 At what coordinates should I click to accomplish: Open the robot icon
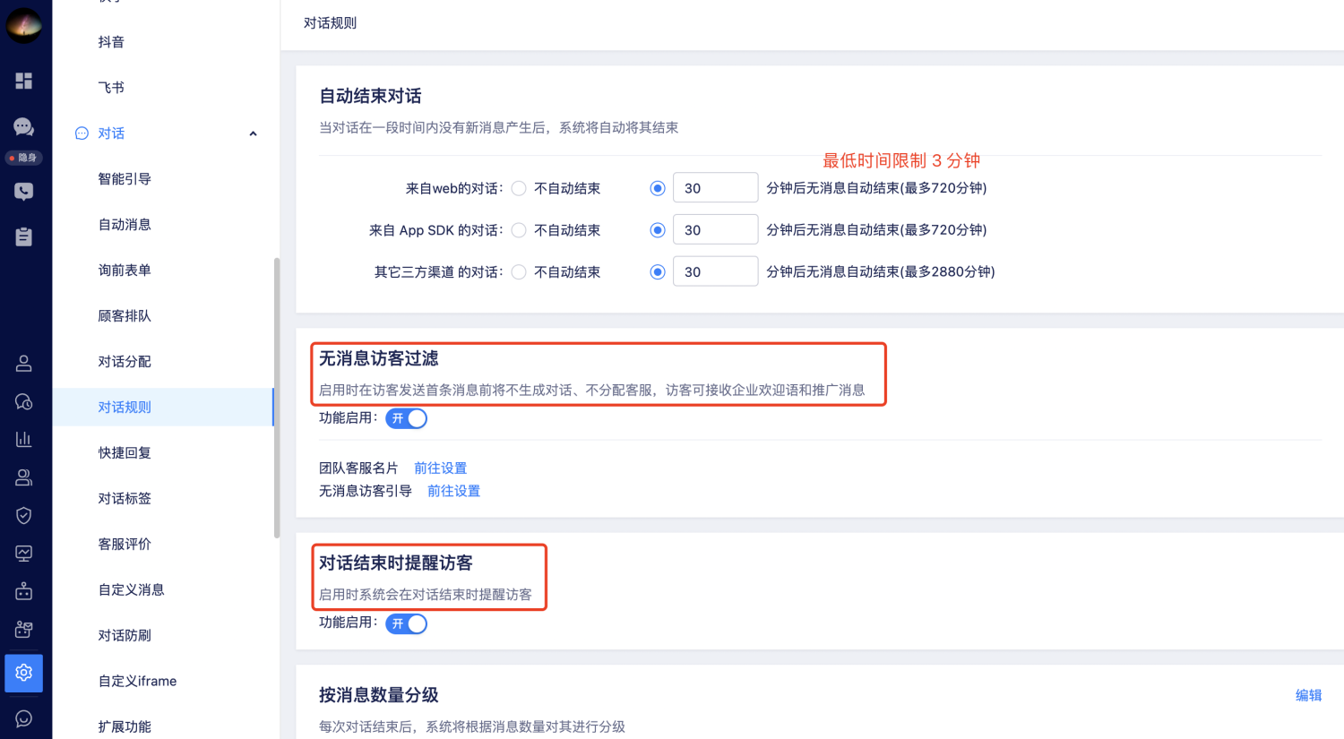(24, 591)
